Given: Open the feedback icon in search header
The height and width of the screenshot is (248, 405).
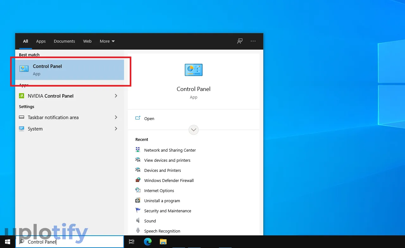Looking at the screenshot, I should 240,41.
